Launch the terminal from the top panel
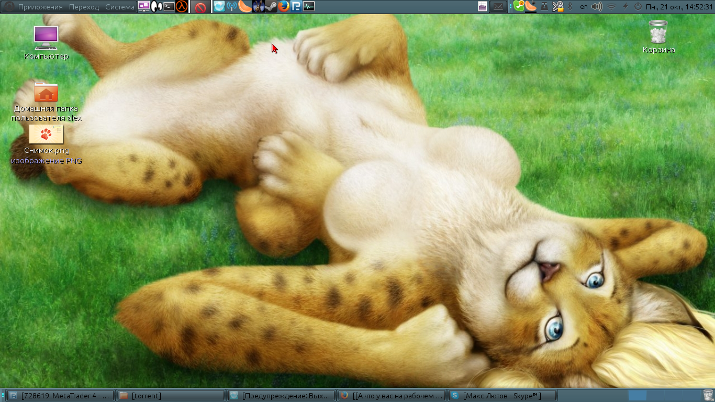Screen dimensions: 715x402 click(x=169, y=7)
